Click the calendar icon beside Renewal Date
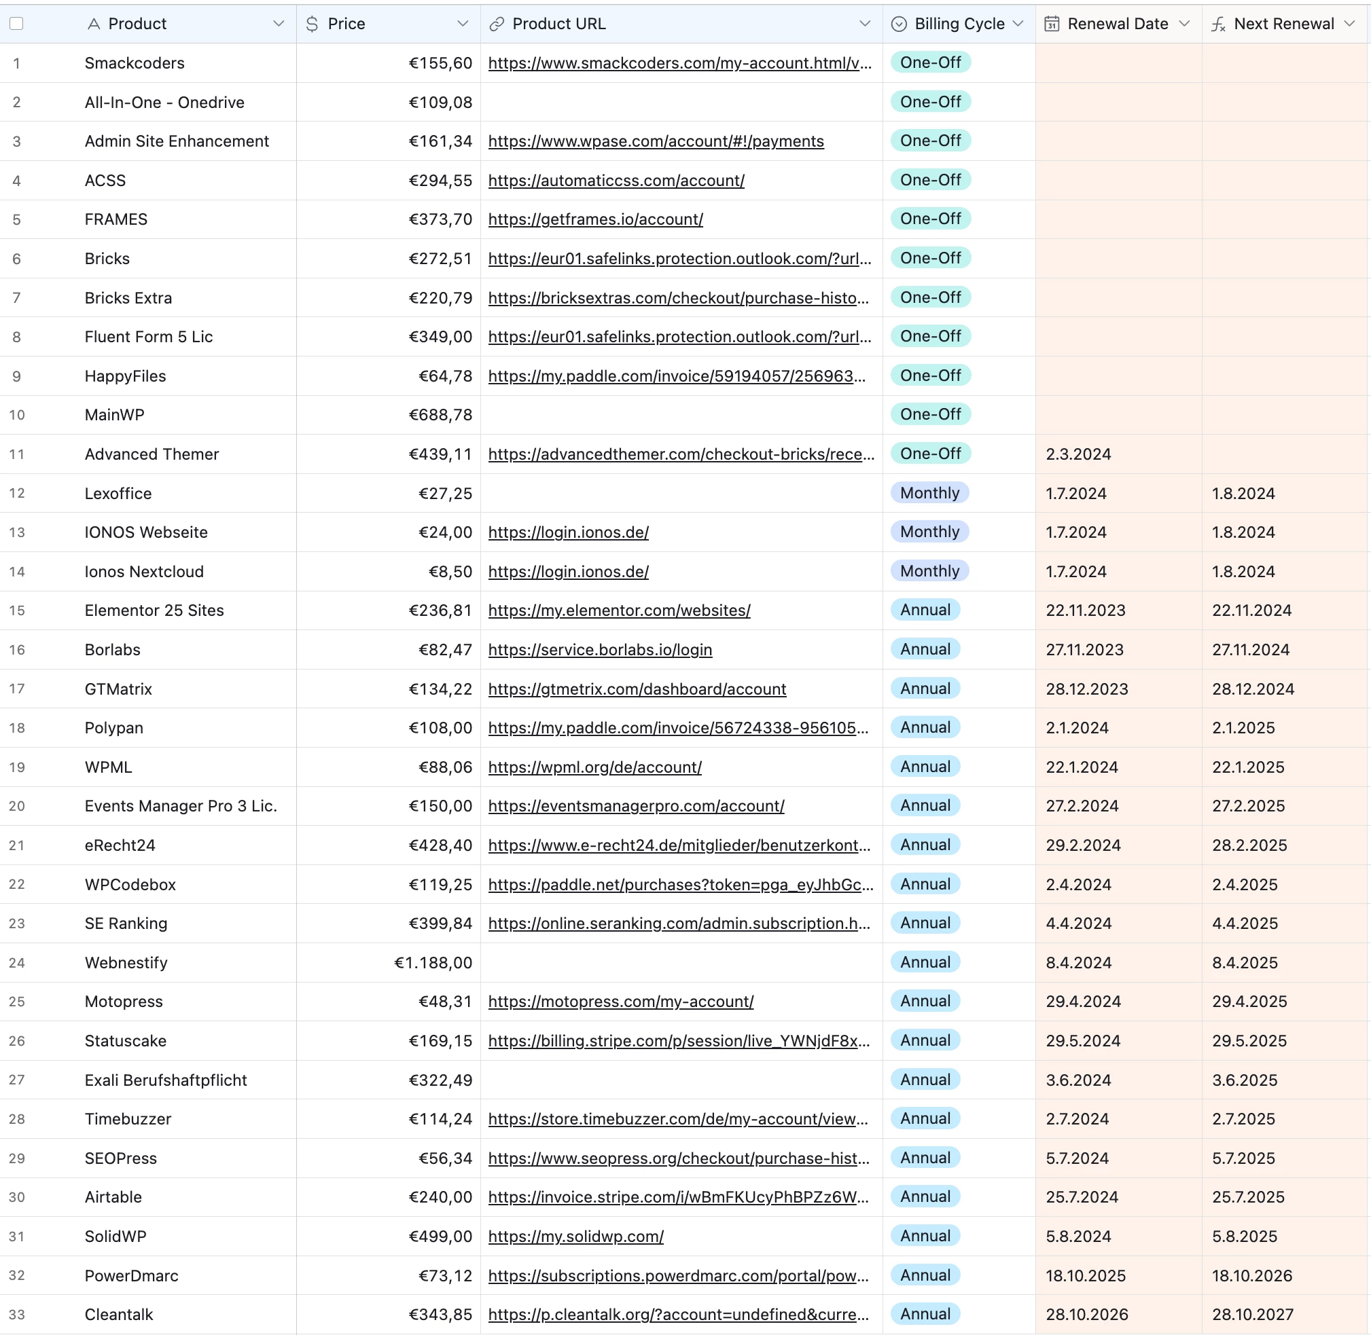1371x1335 pixels. [1052, 24]
